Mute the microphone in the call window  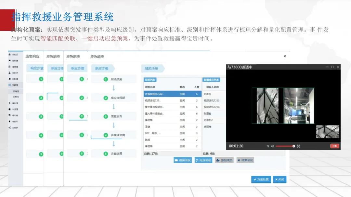[268, 146]
